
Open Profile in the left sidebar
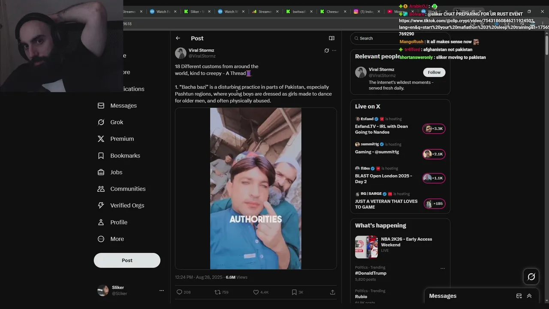click(x=119, y=222)
